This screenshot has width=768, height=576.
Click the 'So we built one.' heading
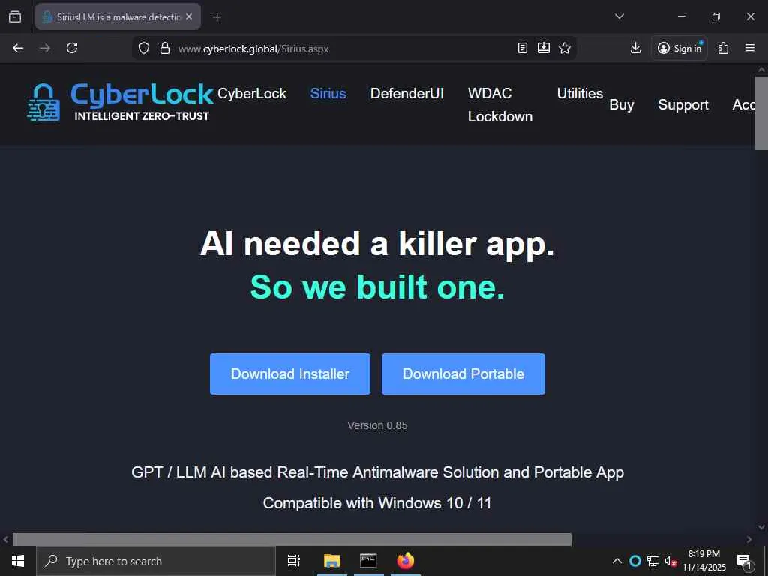378,286
